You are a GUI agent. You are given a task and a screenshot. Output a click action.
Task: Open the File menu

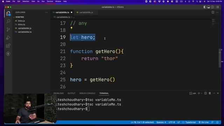14,1
